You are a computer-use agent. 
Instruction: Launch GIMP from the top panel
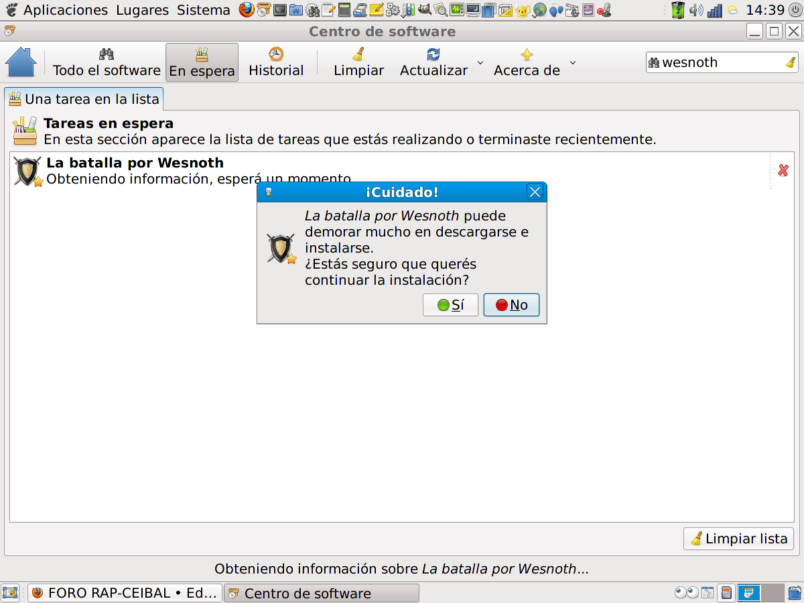[x=425, y=10]
